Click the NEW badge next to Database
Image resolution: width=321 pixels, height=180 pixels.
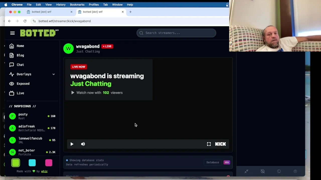pyautogui.click(x=227, y=162)
